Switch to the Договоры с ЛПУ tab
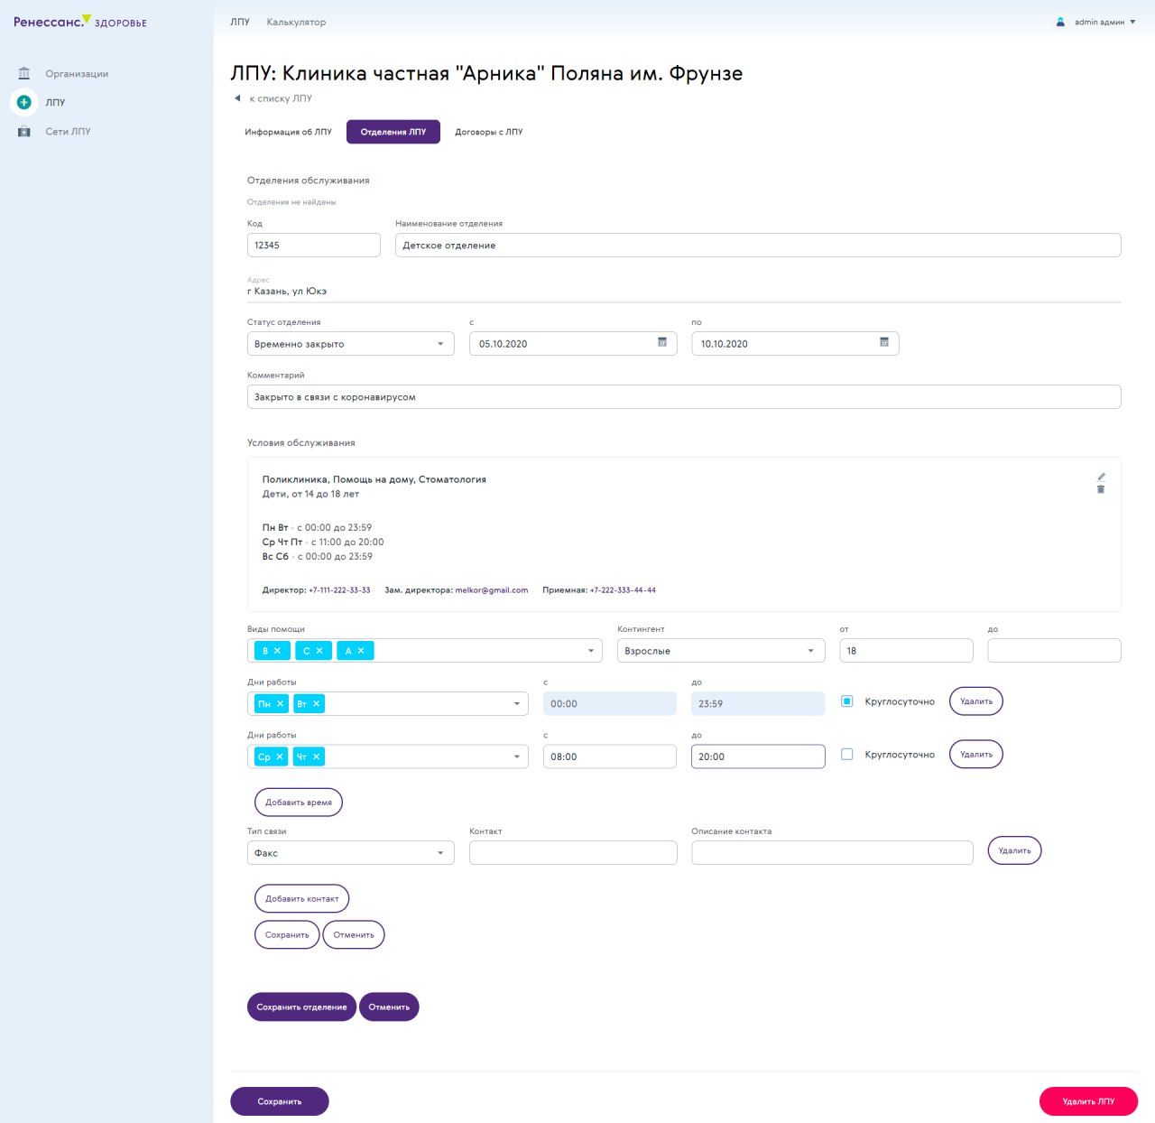1155x1123 pixels. tap(488, 132)
